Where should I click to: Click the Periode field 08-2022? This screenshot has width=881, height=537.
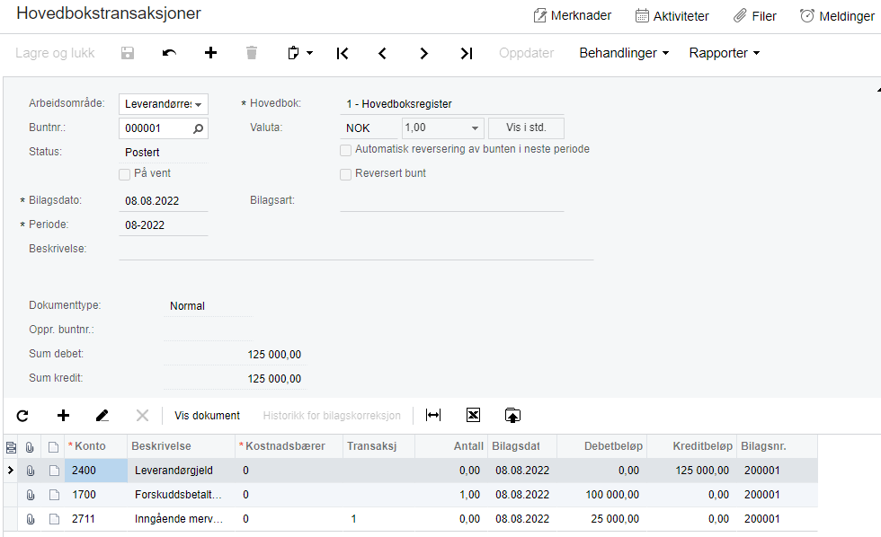pos(164,225)
